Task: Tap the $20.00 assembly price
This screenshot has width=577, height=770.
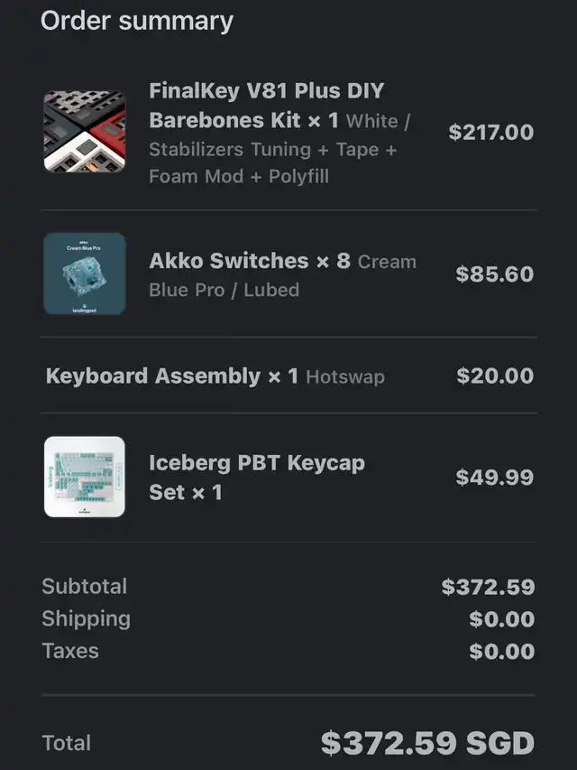Action: 494,376
